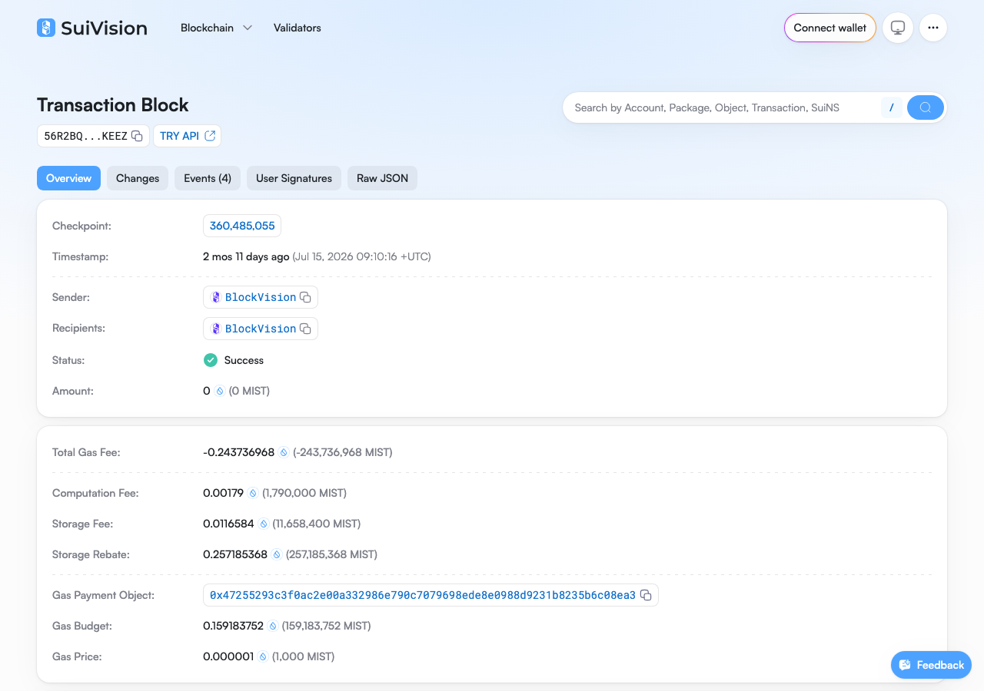
Task: Copy the Sender BlockVision address
Action: pyautogui.click(x=305, y=297)
